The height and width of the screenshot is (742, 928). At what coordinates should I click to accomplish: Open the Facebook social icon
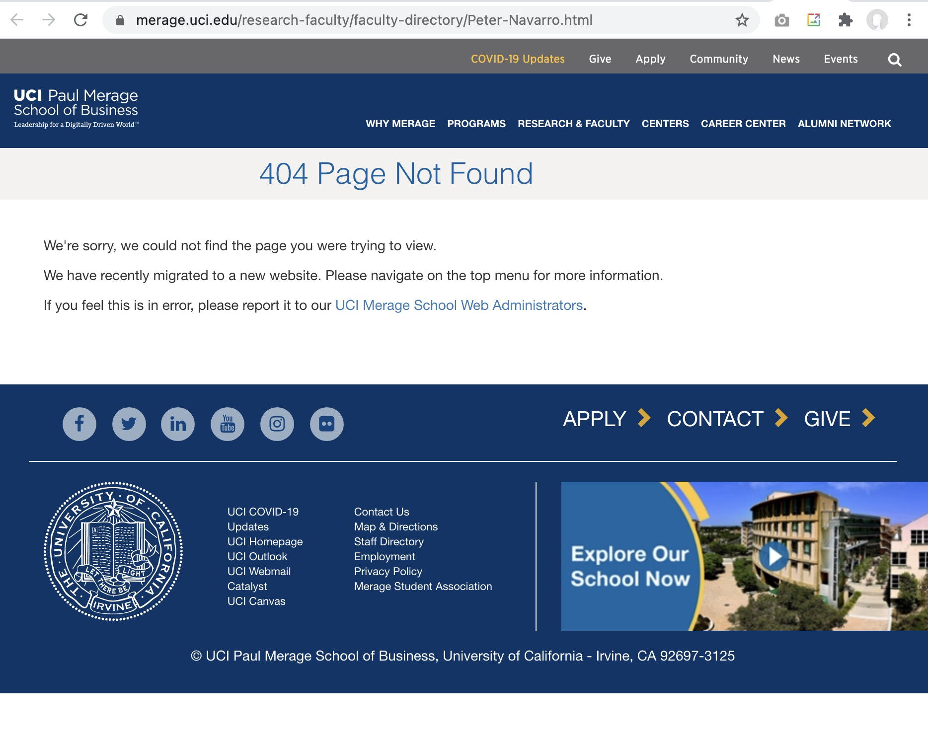79,424
